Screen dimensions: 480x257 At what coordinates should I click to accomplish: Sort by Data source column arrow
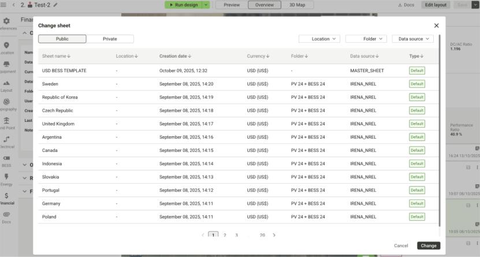coord(377,56)
